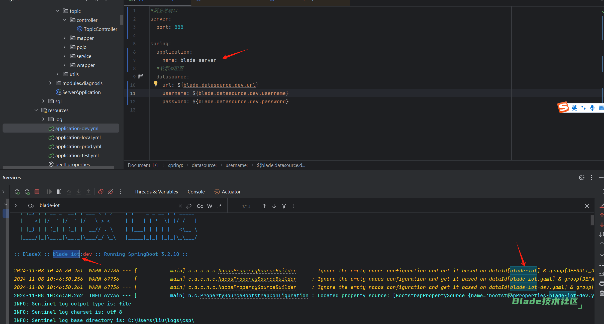This screenshot has width=604, height=324.
Task: Toggle Regex (.*) search option
Action: coord(220,206)
